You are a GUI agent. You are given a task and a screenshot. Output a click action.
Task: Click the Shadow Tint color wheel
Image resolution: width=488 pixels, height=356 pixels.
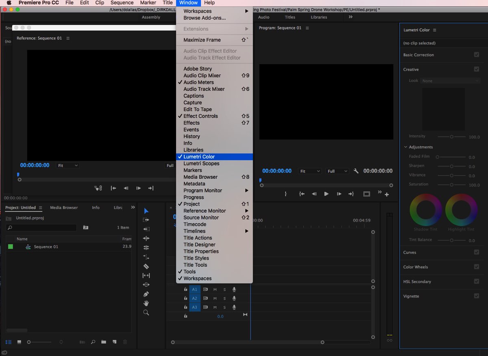426,210
